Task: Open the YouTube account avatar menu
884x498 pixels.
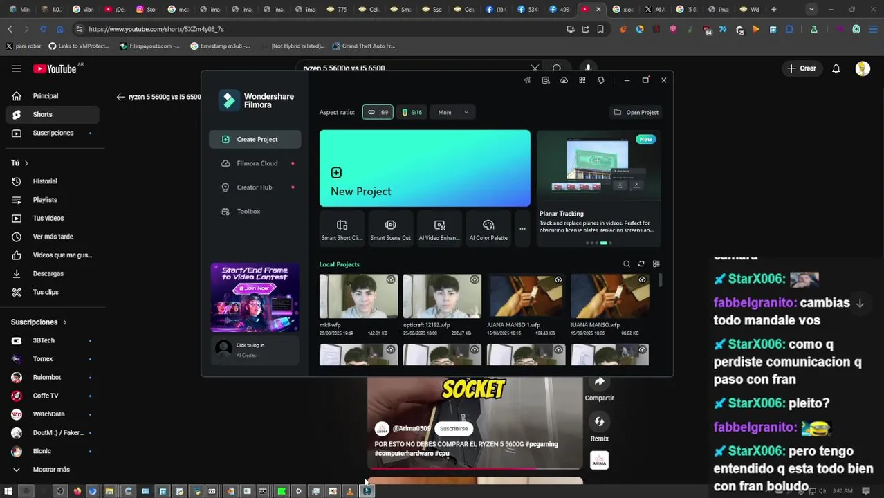Action: click(x=863, y=68)
